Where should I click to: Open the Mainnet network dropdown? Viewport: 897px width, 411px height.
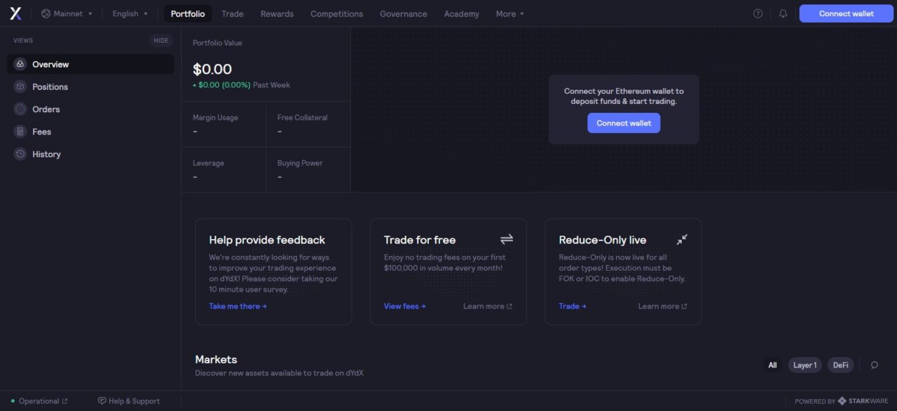67,13
